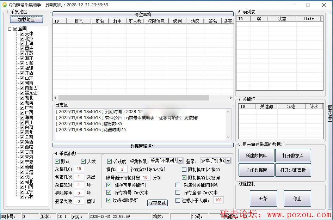Image resolution: width=333 pixels, height=220 pixels.
Task: Click the 关键词 column header in keyword list
Action: pyautogui.click(x=266, y=106)
